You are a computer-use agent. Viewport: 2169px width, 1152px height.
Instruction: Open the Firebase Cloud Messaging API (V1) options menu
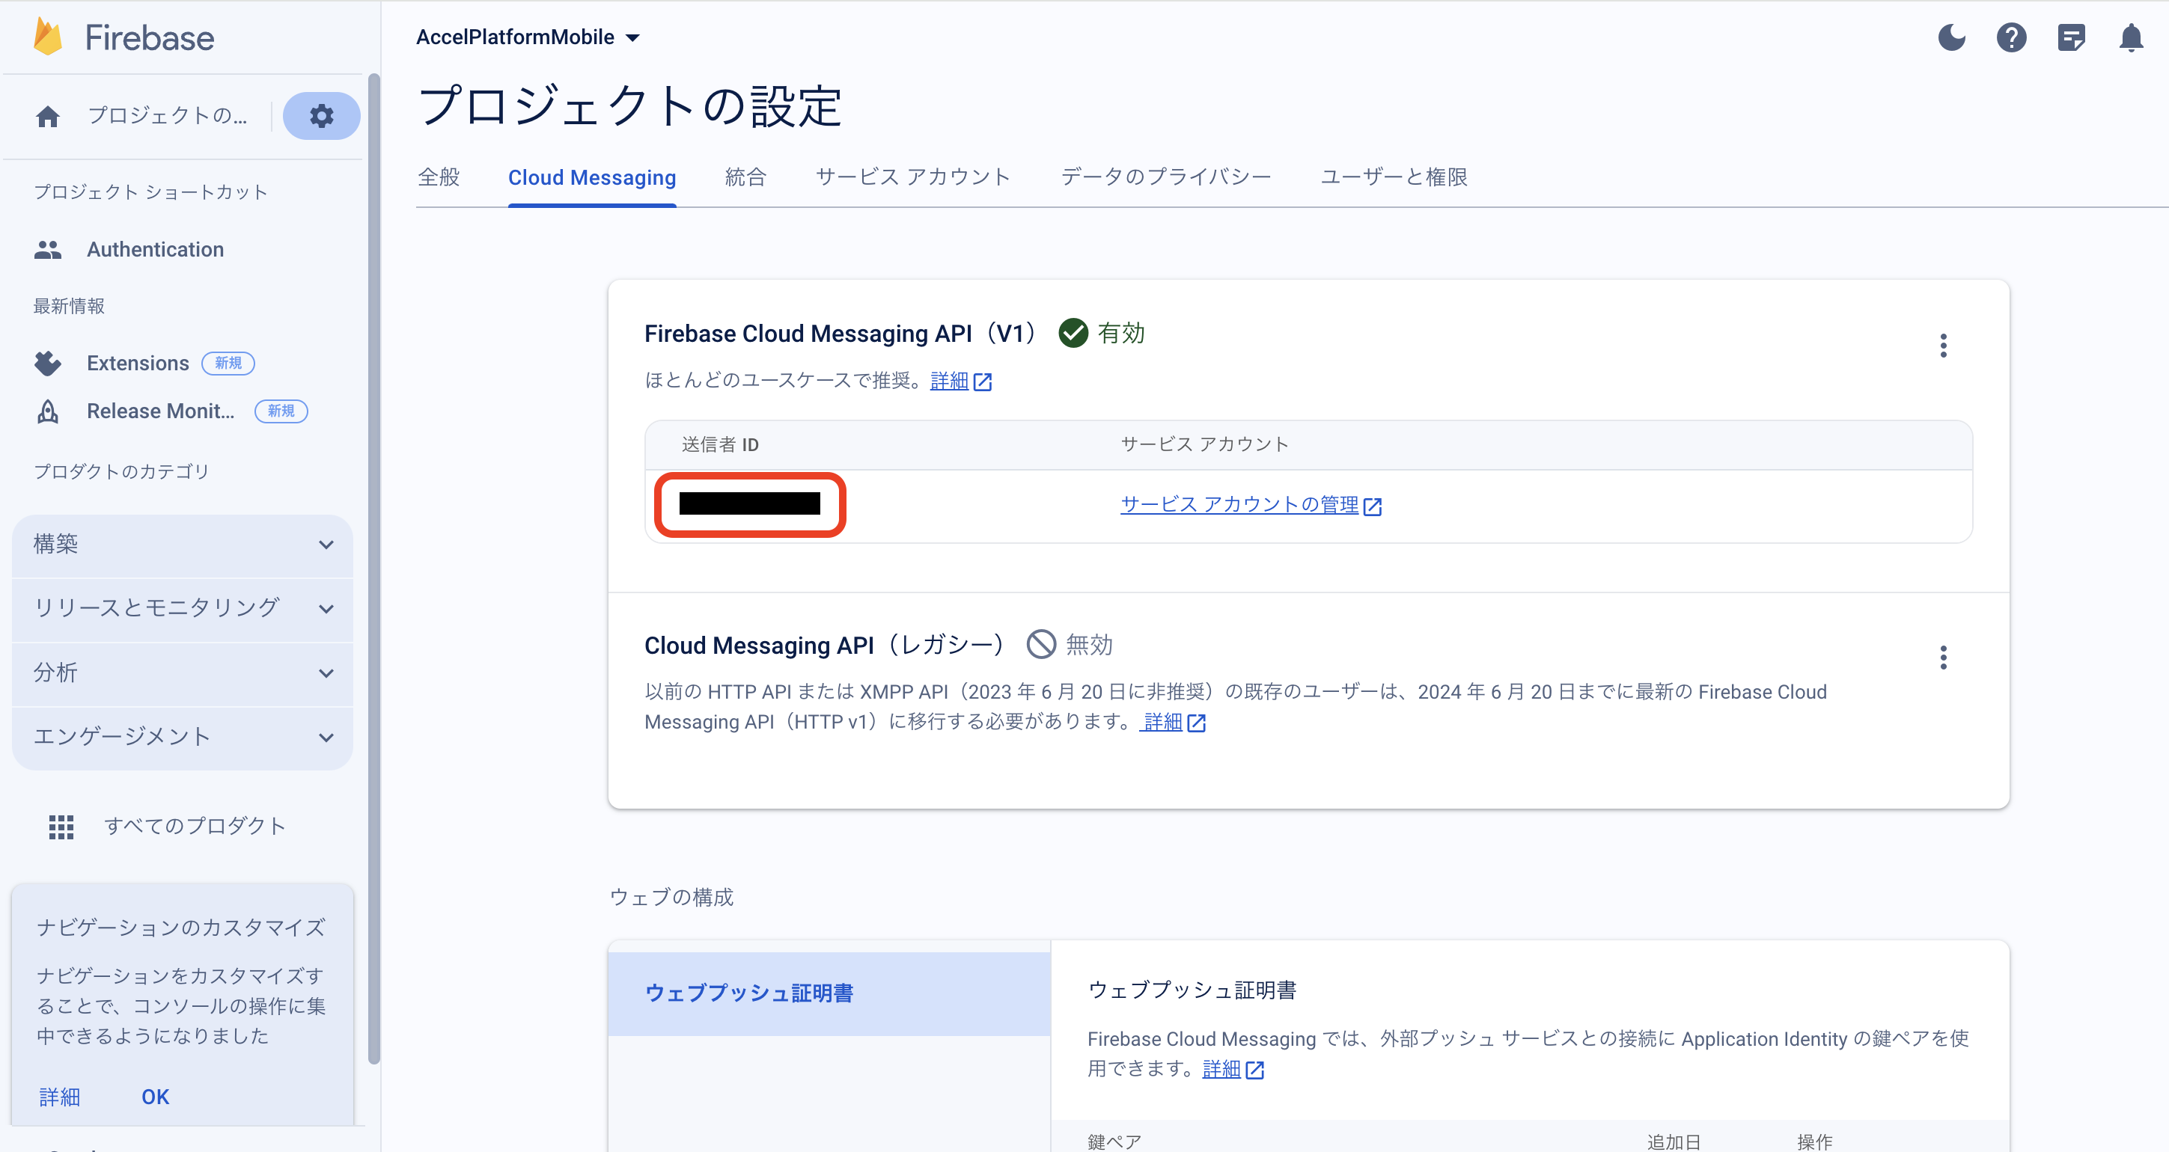(1942, 345)
